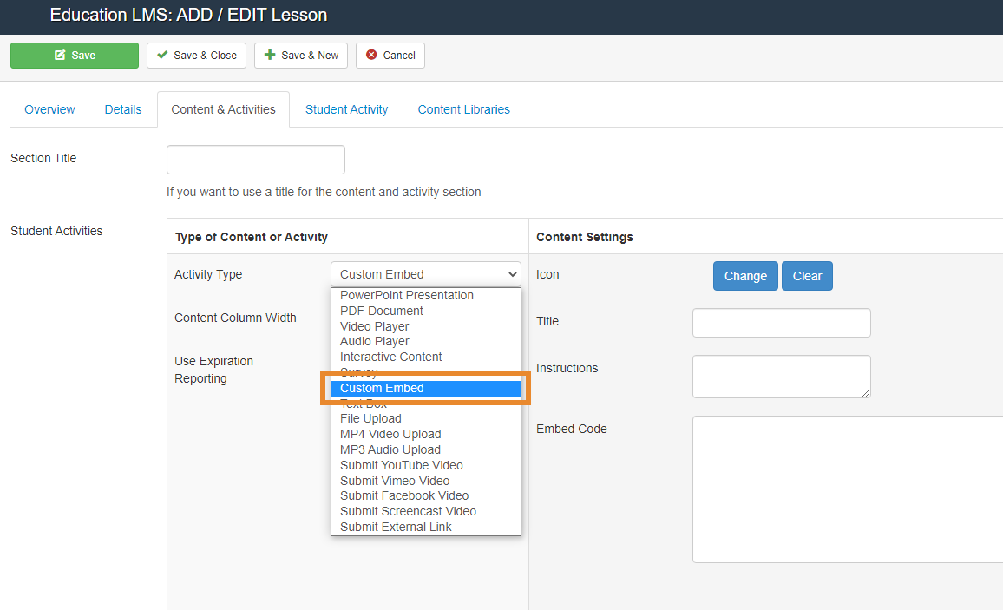Screen dimensions: 1003x610
Task: Switch to the Overview tab
Action: pyautogui.click(x=49, y=109)
